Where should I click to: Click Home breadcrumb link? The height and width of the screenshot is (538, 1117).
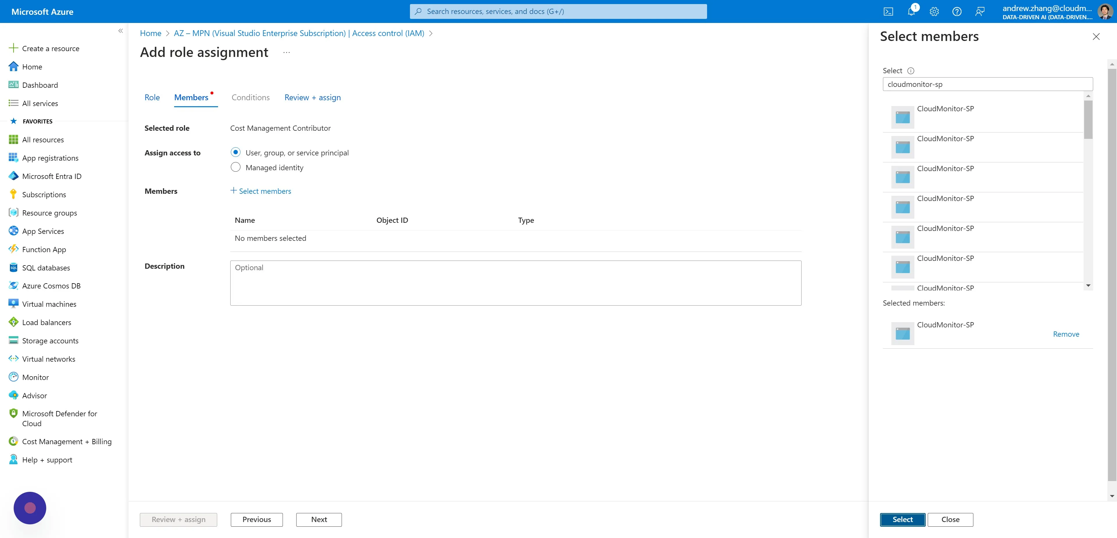click(151, 33)
